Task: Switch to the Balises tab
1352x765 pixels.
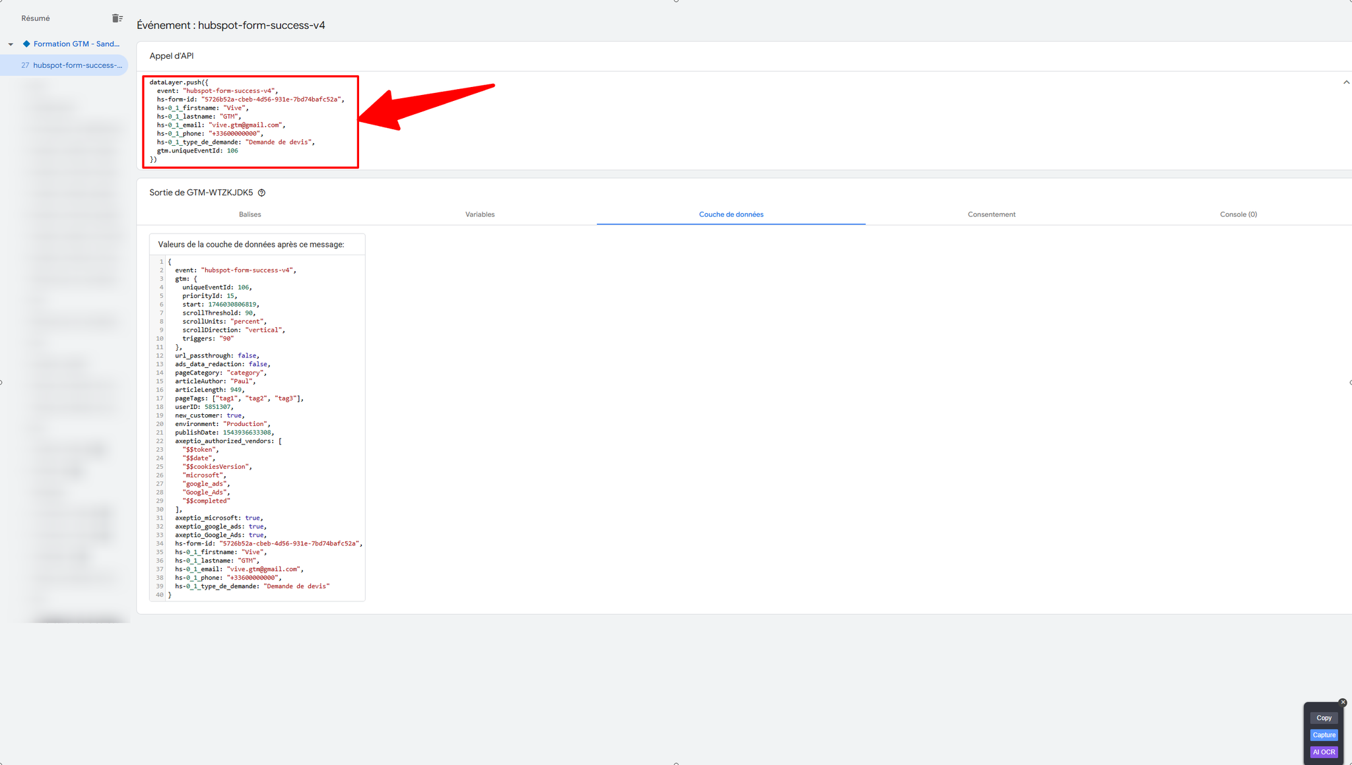Action: coord(250,214)
